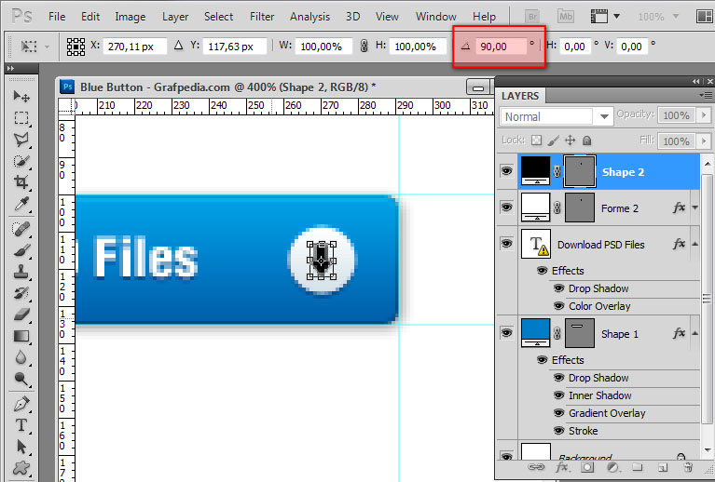Image resolution: width=715 pixels, height=482 pixels.
Task: Click add layer style fx icon at panel bottom
Action: coord(562,467)
